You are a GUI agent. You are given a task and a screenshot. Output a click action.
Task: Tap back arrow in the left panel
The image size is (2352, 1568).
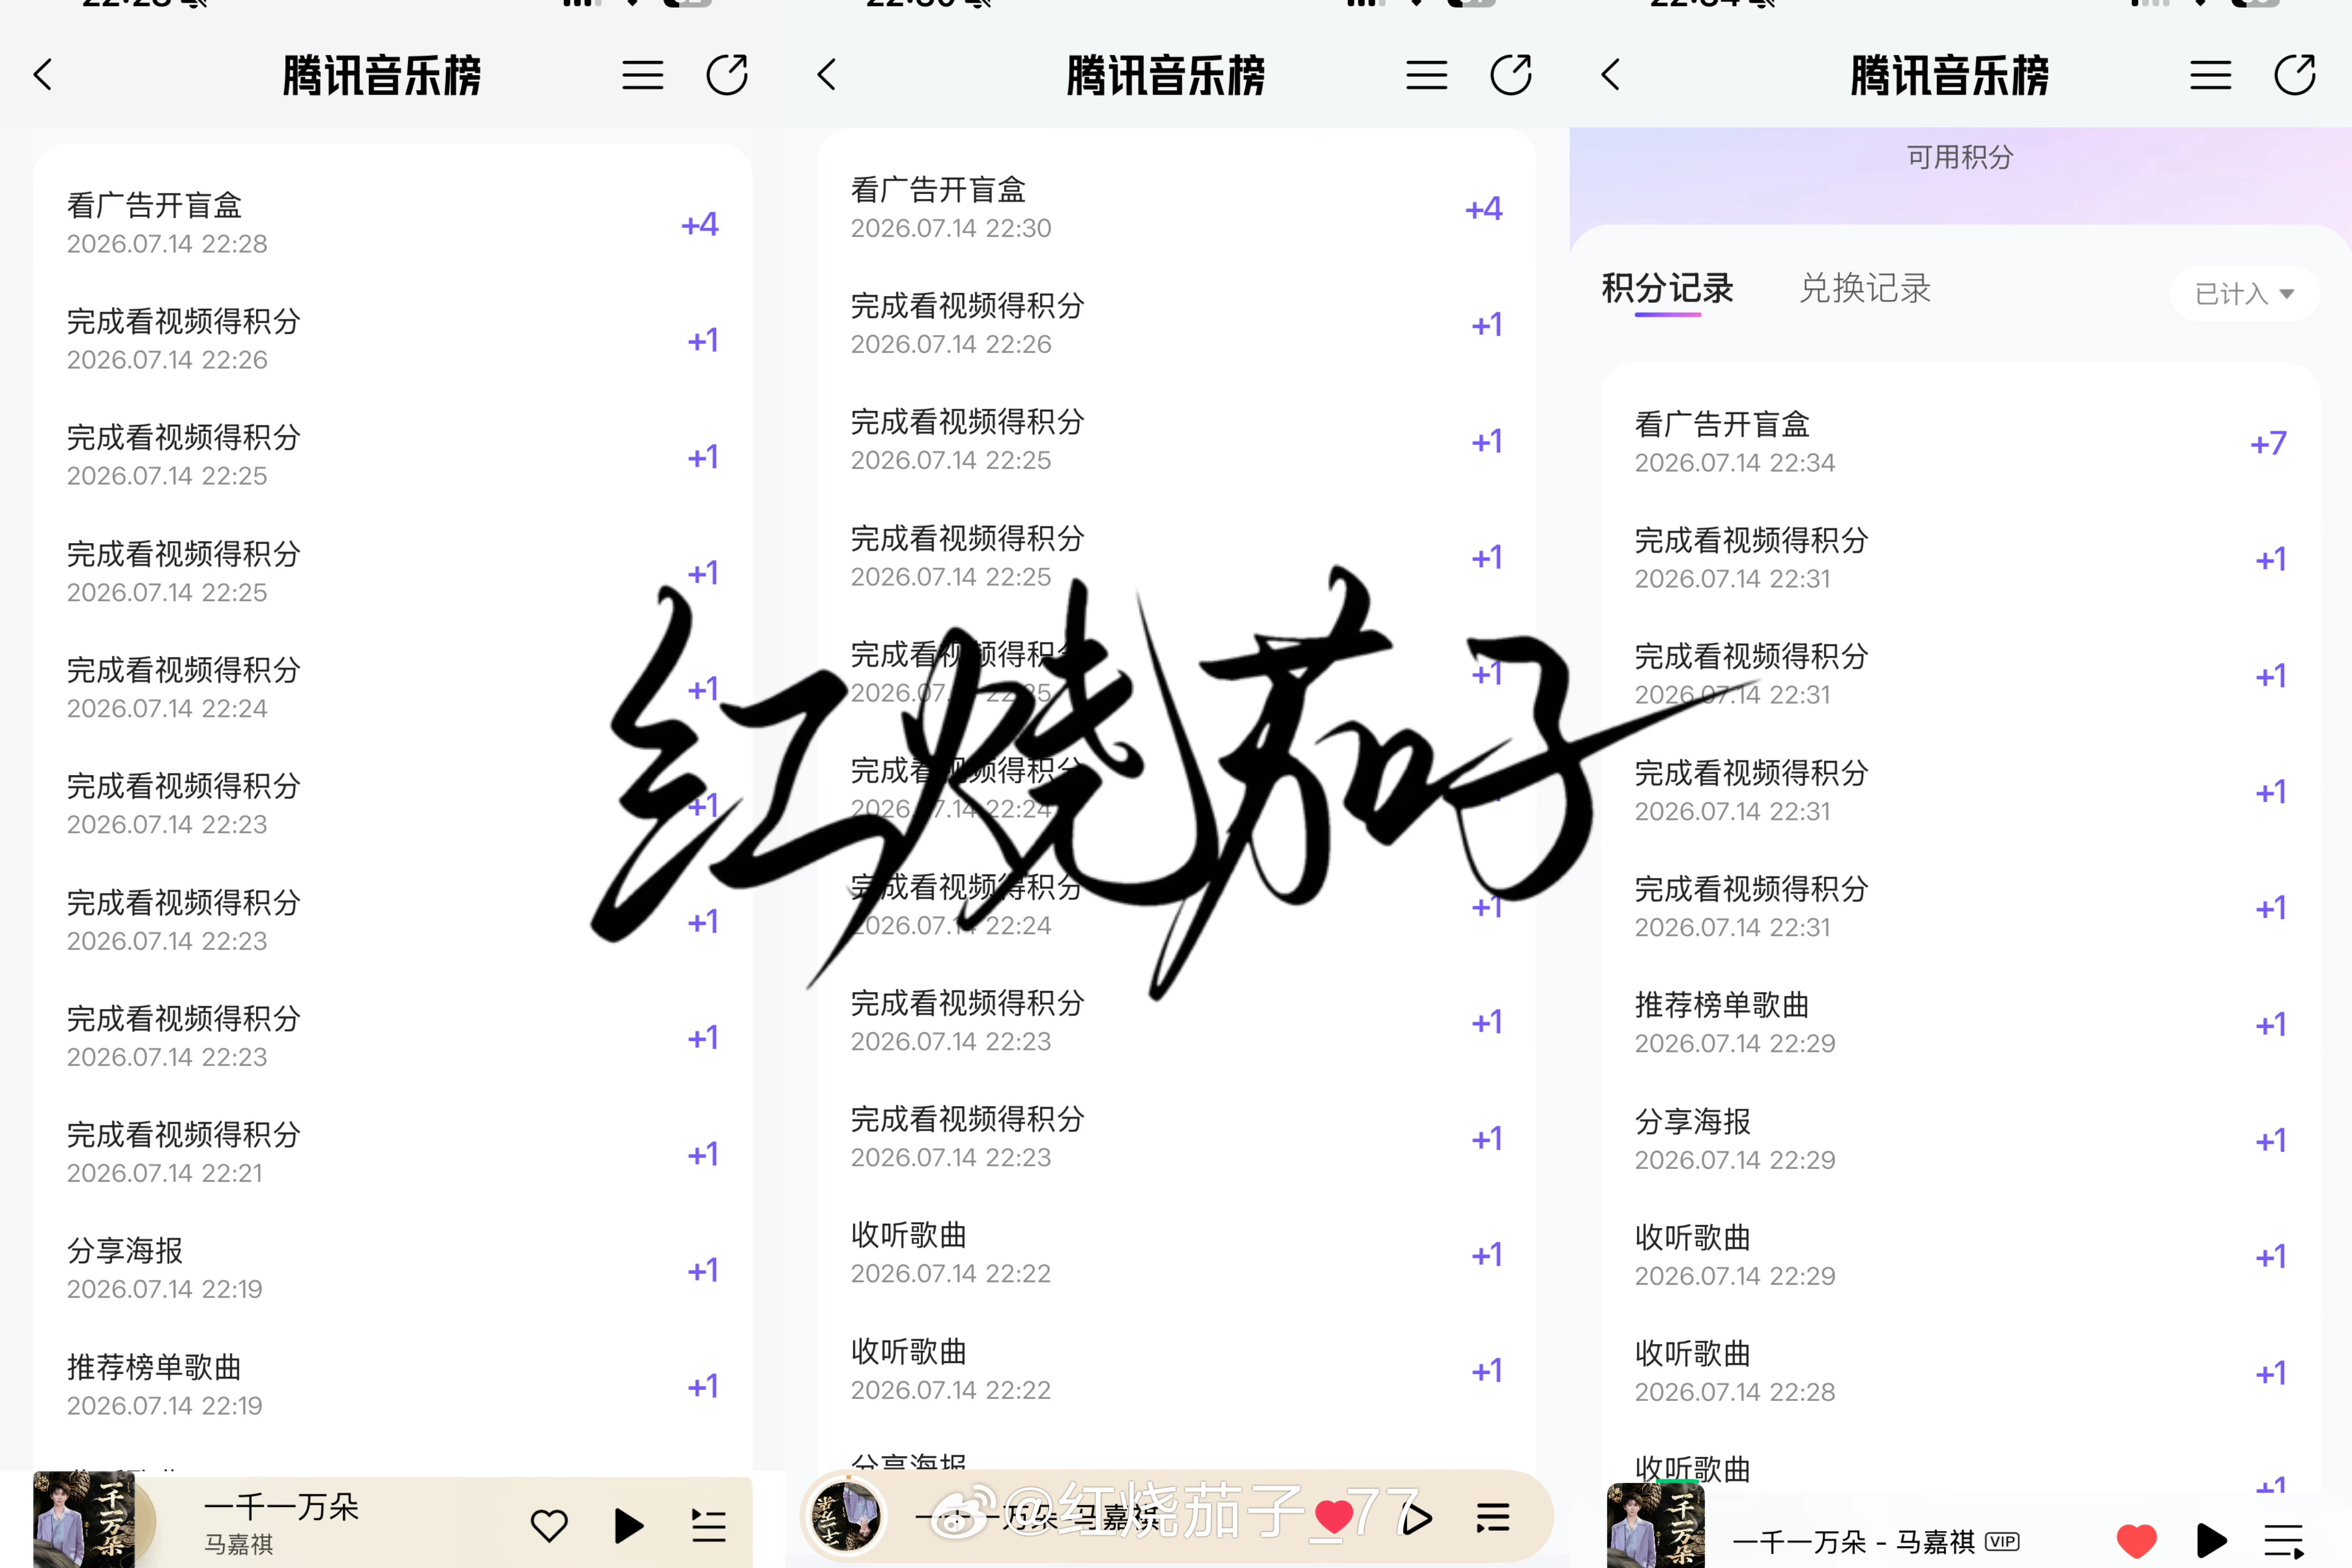43,75
